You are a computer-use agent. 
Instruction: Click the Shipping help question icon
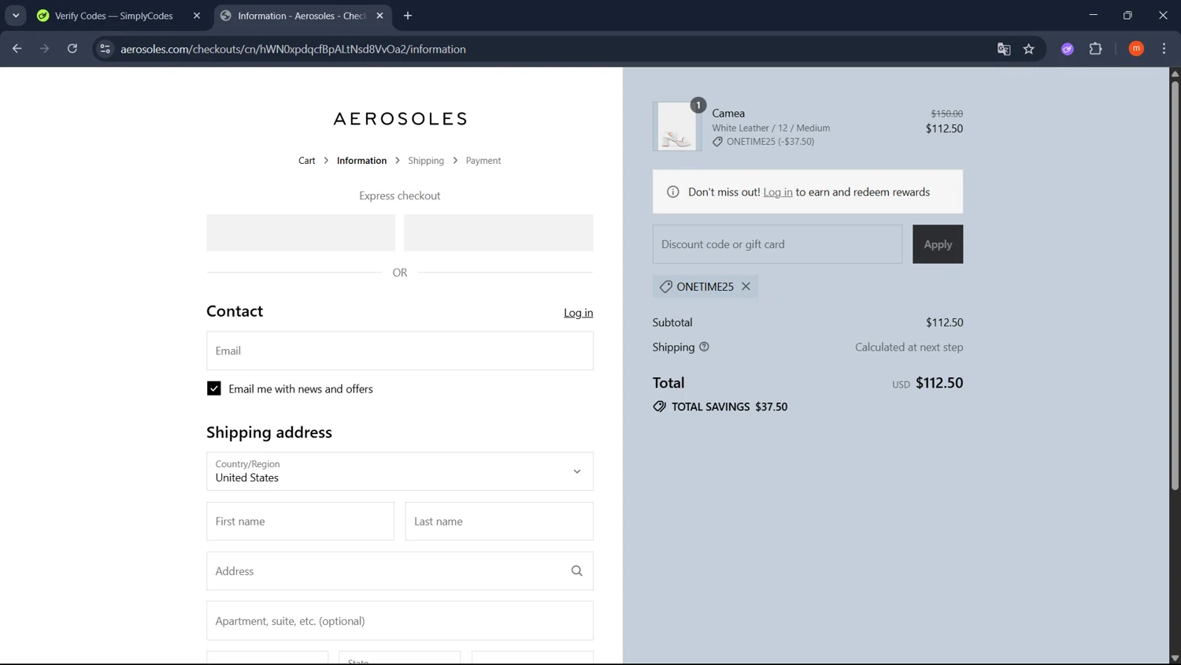click(x=704, y=347)
